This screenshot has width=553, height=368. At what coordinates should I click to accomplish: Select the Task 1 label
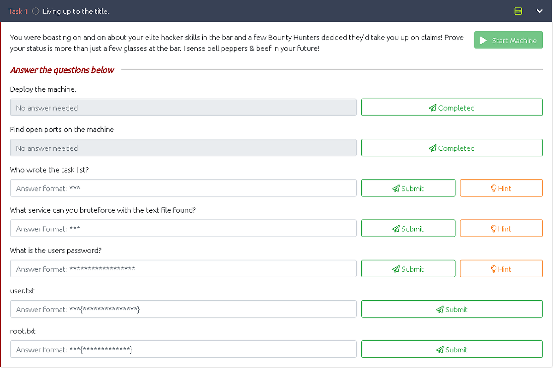point(18,11)
